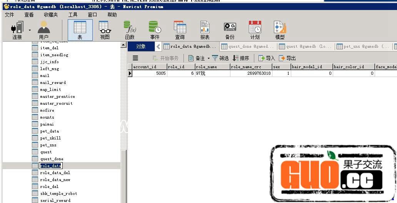Screen dimensions: 397x203
Task: Open the hamburger menu in table toolbar
Action: 135,58
